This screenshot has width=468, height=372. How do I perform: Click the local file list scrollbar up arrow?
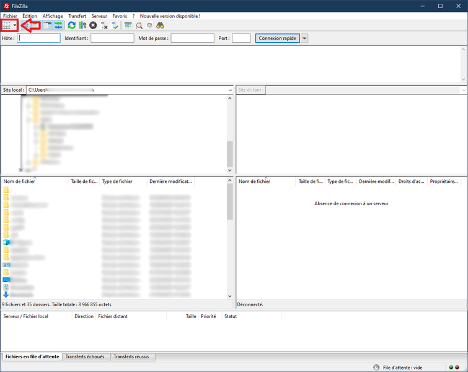pyautogui.click(x=230, y=180)
